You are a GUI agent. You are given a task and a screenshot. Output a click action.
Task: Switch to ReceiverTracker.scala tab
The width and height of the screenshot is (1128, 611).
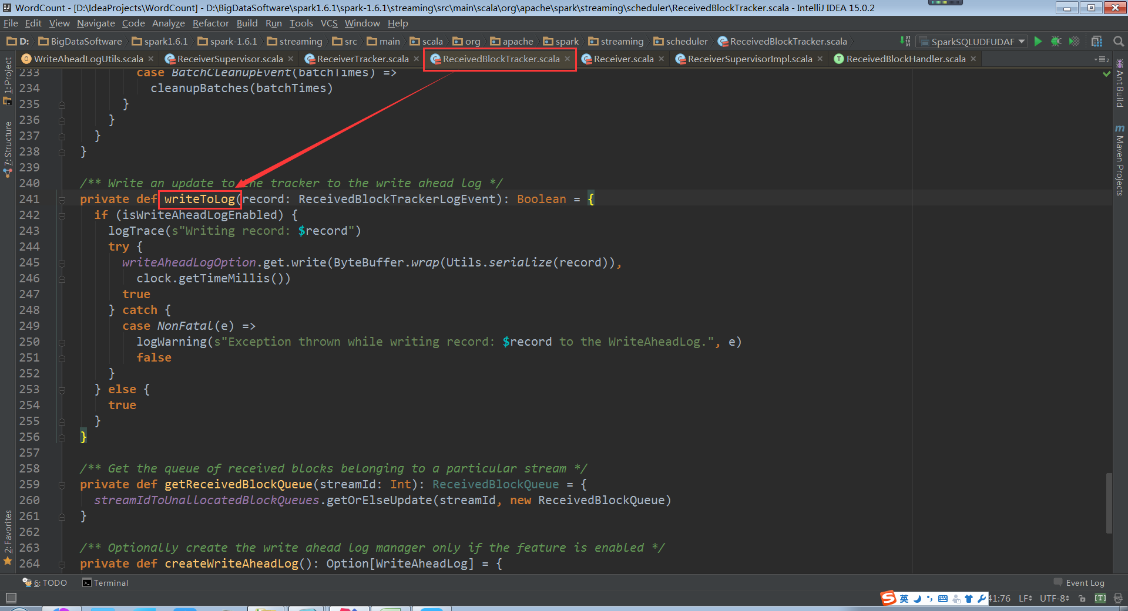click(x=362, y=59)
